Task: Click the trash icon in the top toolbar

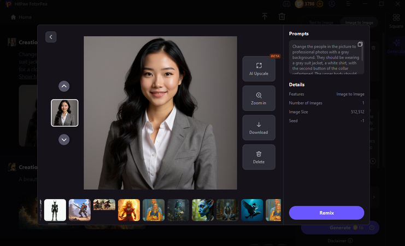Action: [282, 17]
